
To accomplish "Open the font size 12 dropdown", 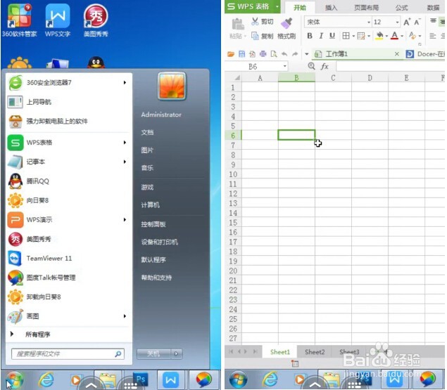I will pyautogui.click(x=398, y=22).
